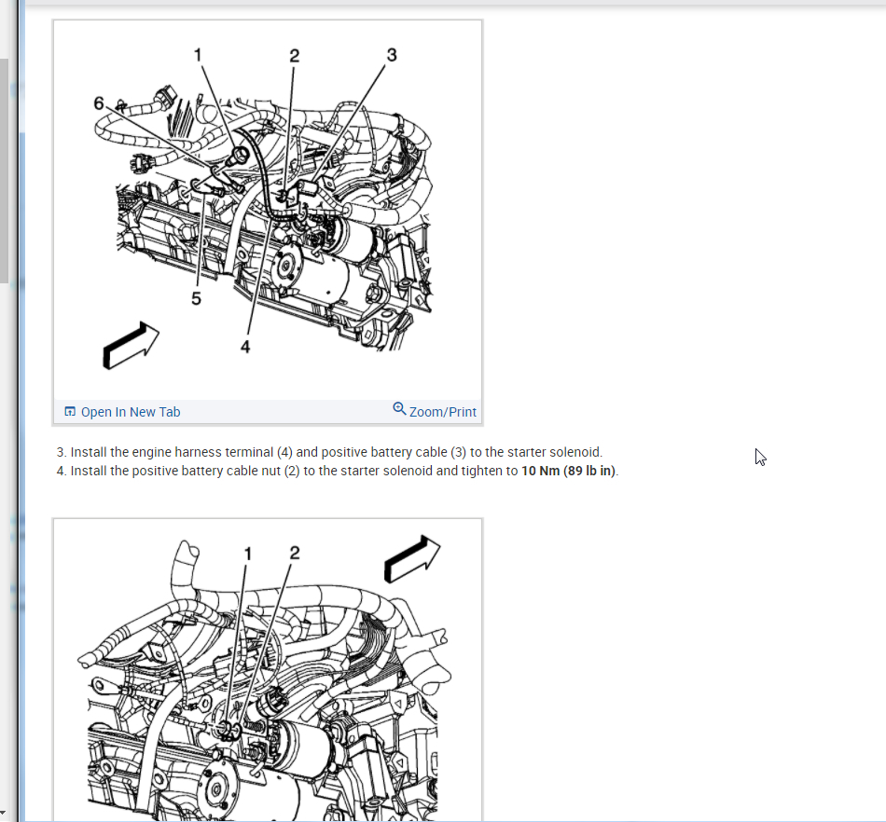Click the Open In New Tab icon
The image size is (886, 822).
[70, 412]
